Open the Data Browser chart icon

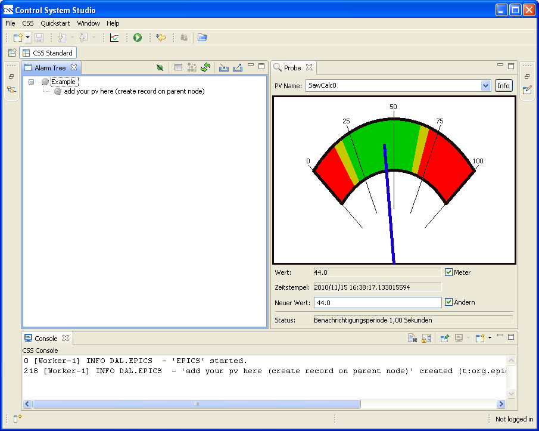(x=114, y=38)
